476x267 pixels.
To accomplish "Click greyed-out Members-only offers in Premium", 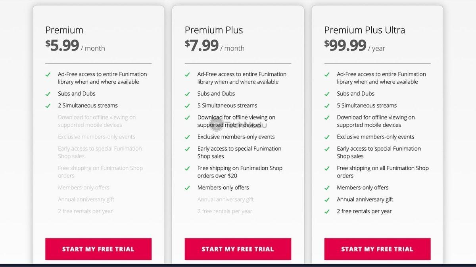I will (84, 187).
